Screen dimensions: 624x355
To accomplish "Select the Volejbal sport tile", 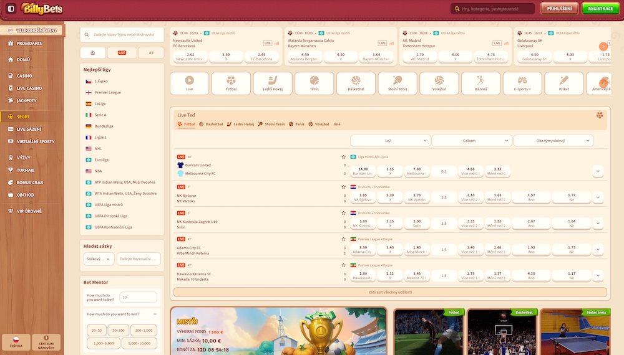I will click(x=439, y=83).
